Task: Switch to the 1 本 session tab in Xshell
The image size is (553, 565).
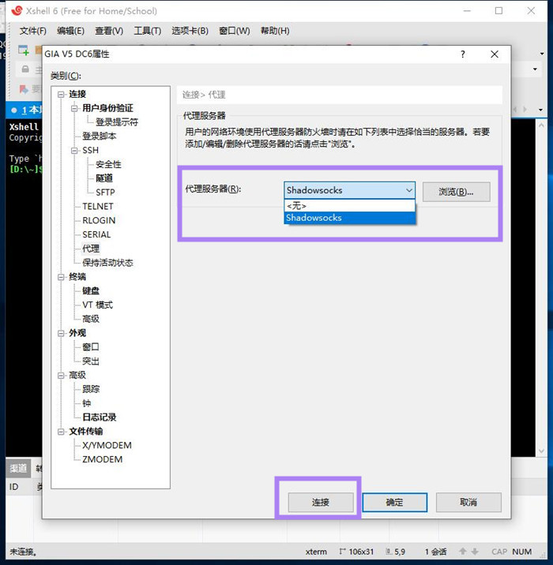Action: 24,110
